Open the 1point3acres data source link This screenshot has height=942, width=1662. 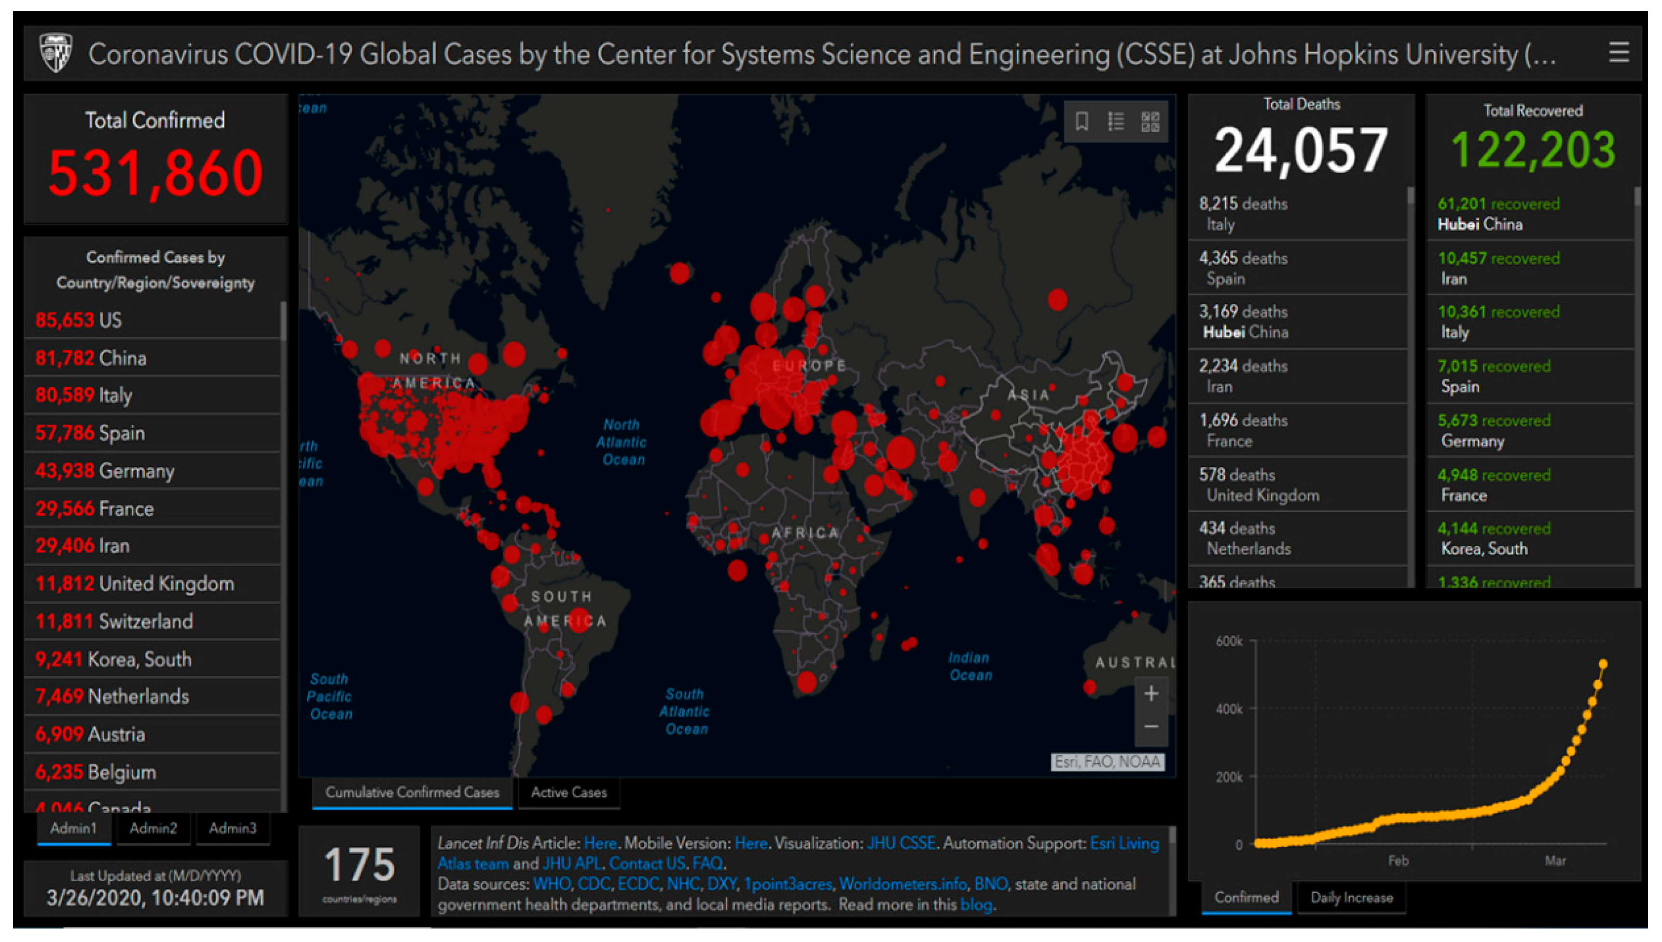click(788, 885)
